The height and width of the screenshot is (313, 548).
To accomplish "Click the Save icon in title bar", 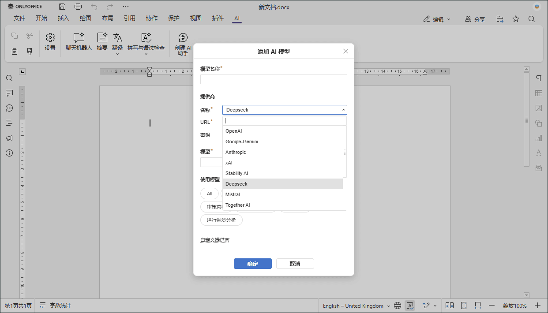I will click(x=62, y=7).
